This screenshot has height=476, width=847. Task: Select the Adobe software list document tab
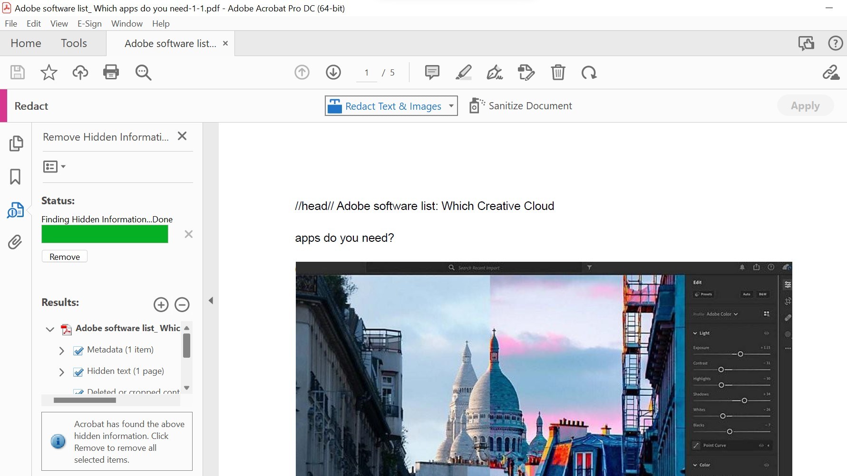pyautogui.click(x=170, y=43)
